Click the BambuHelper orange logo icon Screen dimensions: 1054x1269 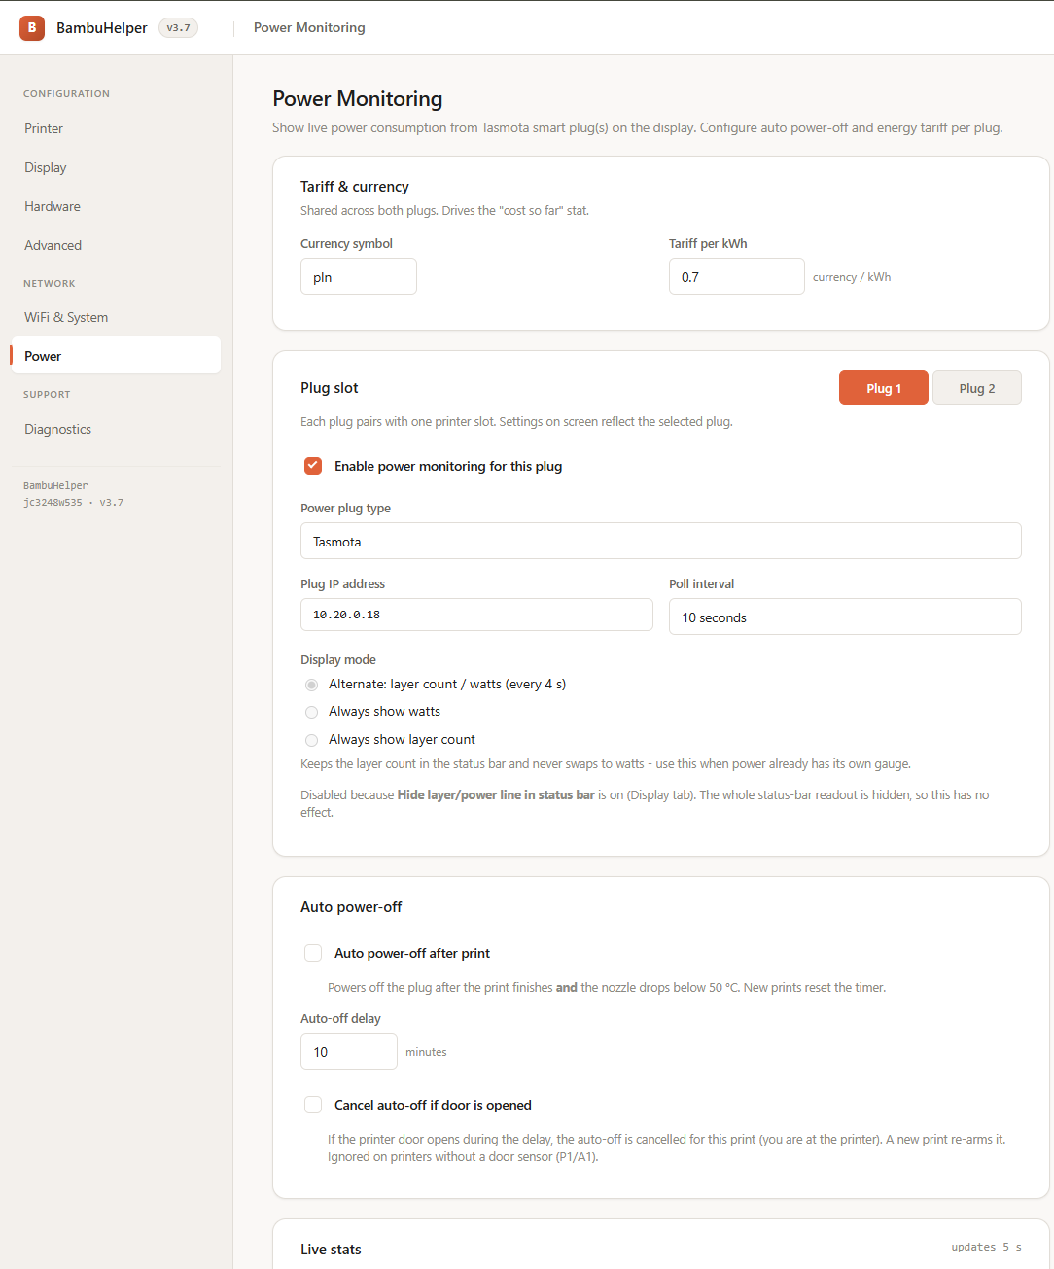click(32, 27)
